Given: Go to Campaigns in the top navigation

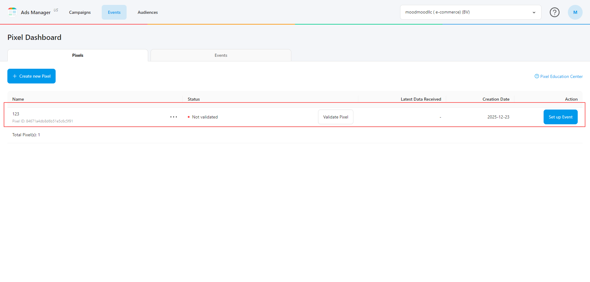Looking at the screenshot, I should coord(80,12).
